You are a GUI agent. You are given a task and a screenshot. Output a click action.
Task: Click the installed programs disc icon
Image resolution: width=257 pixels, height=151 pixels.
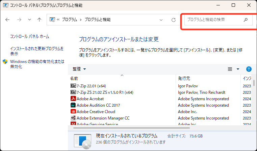pyautogui.click(x=83, y=141)
